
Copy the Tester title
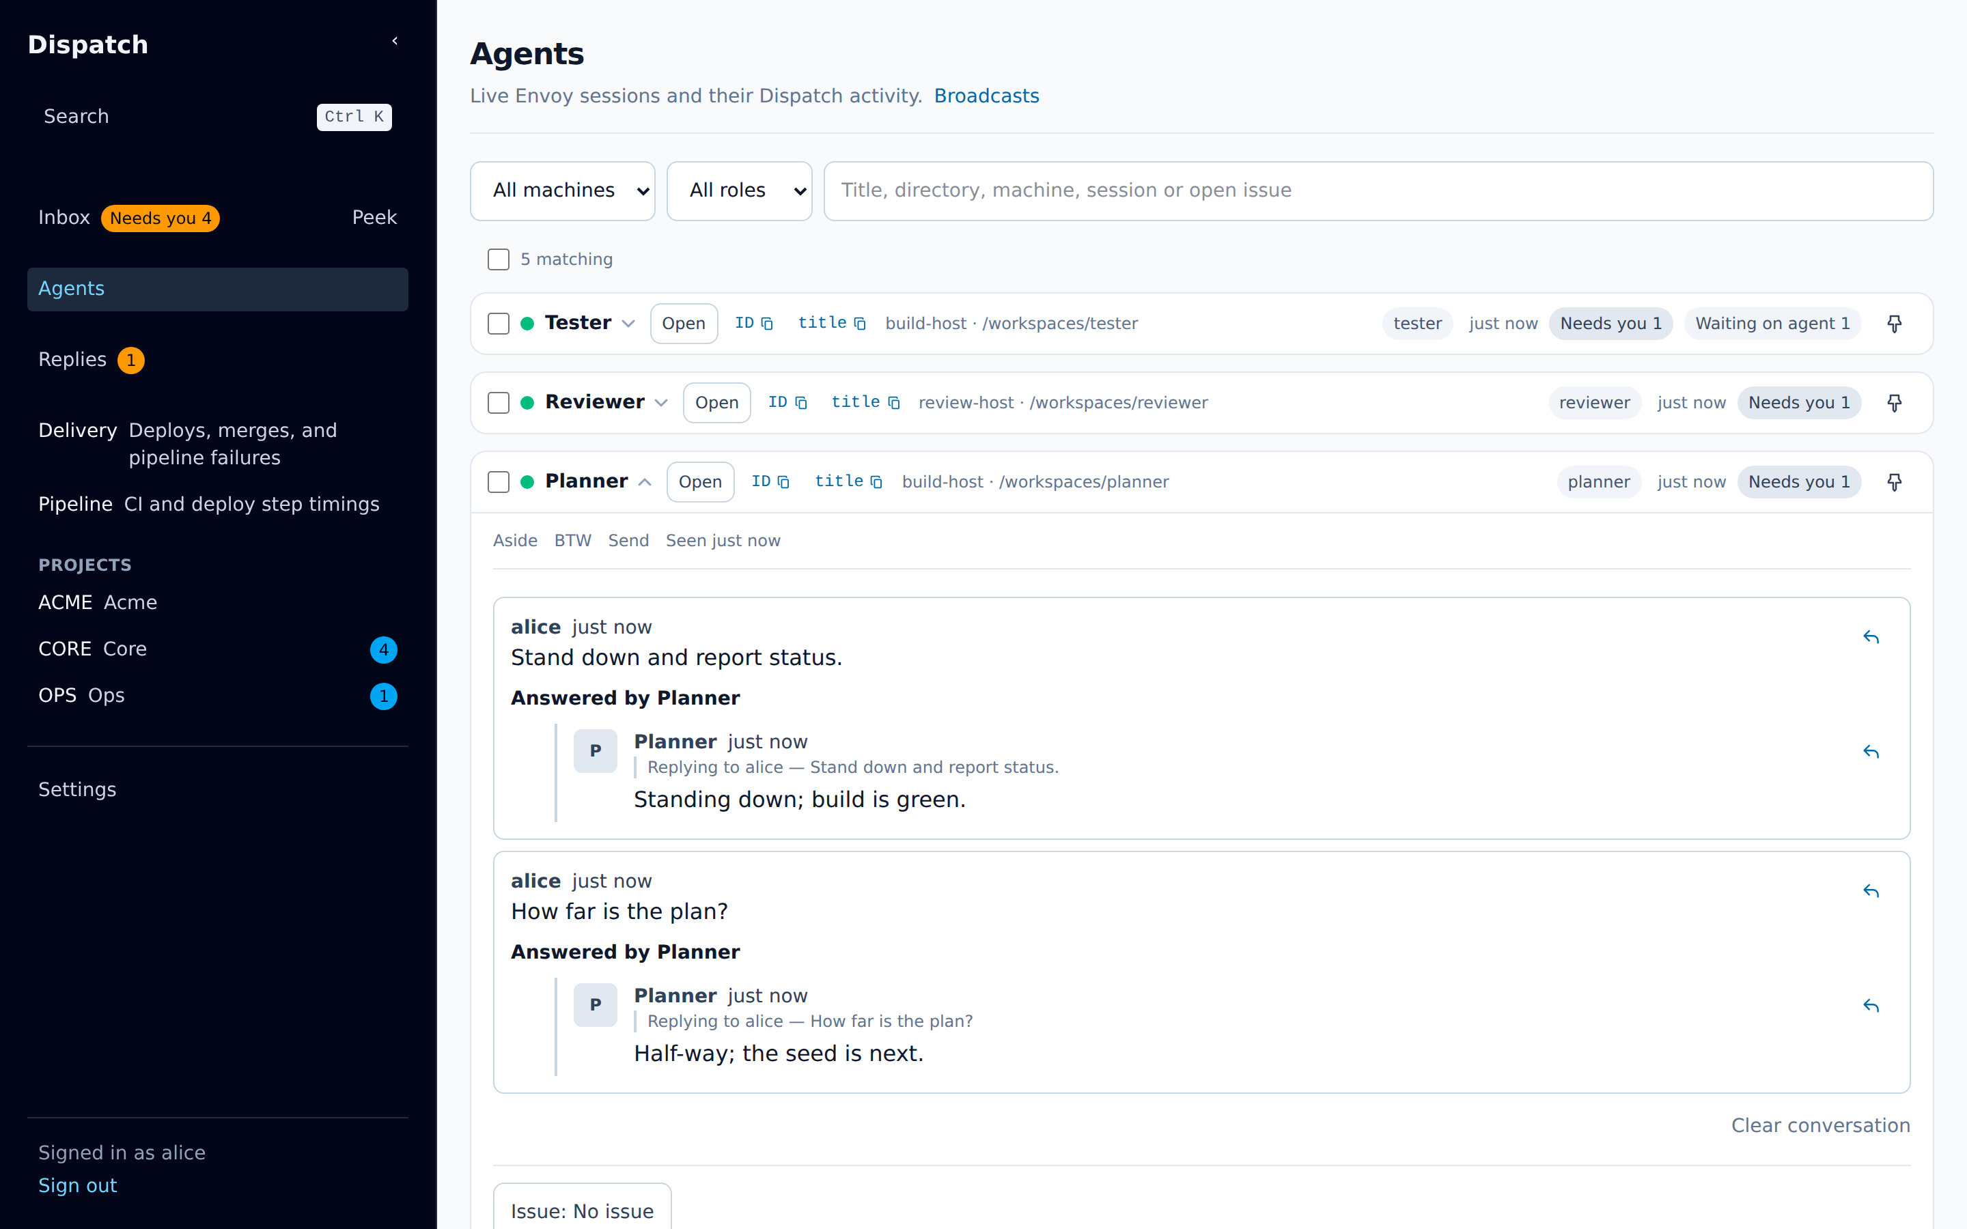[831, 324]
